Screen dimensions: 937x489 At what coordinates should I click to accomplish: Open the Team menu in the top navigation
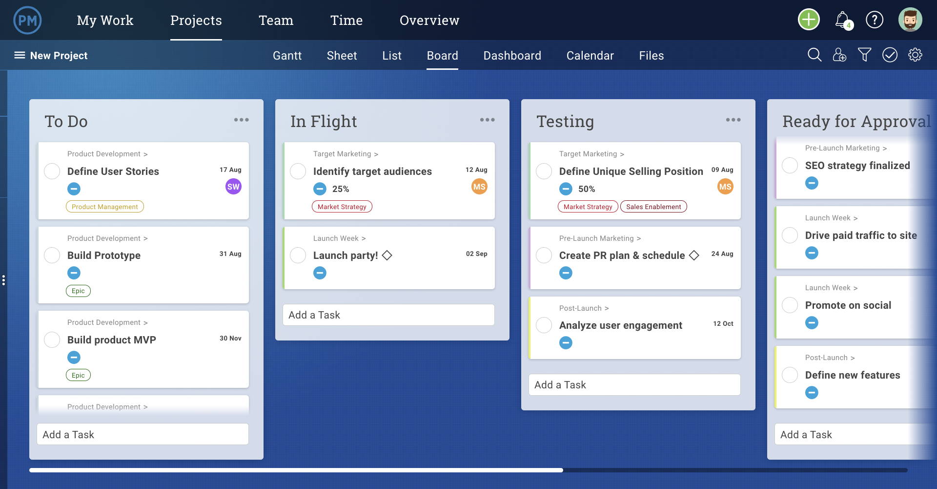276,20
